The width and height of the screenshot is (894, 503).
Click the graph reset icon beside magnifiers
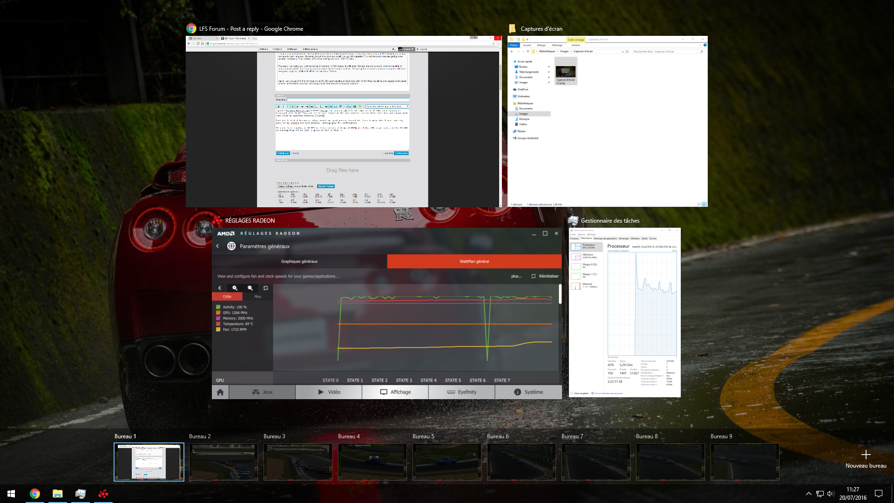266,288
